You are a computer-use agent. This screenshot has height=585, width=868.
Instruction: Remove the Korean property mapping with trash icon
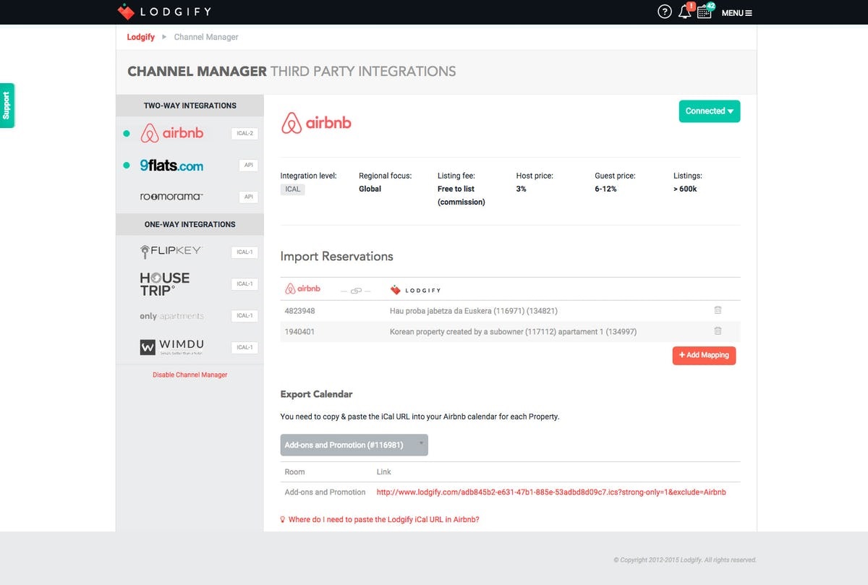click(x=718, y=331)
